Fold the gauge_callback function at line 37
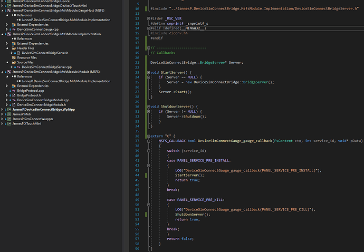The height and width of the screenshot is (252, 364). click(149, 141)
